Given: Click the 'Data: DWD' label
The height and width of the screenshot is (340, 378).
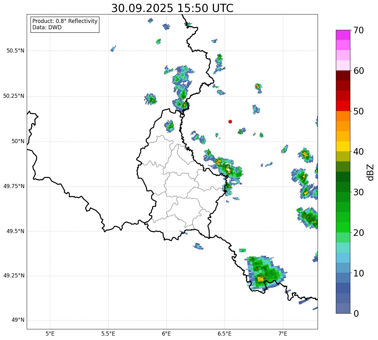Looking at the screenshot, I should point(47,27).
